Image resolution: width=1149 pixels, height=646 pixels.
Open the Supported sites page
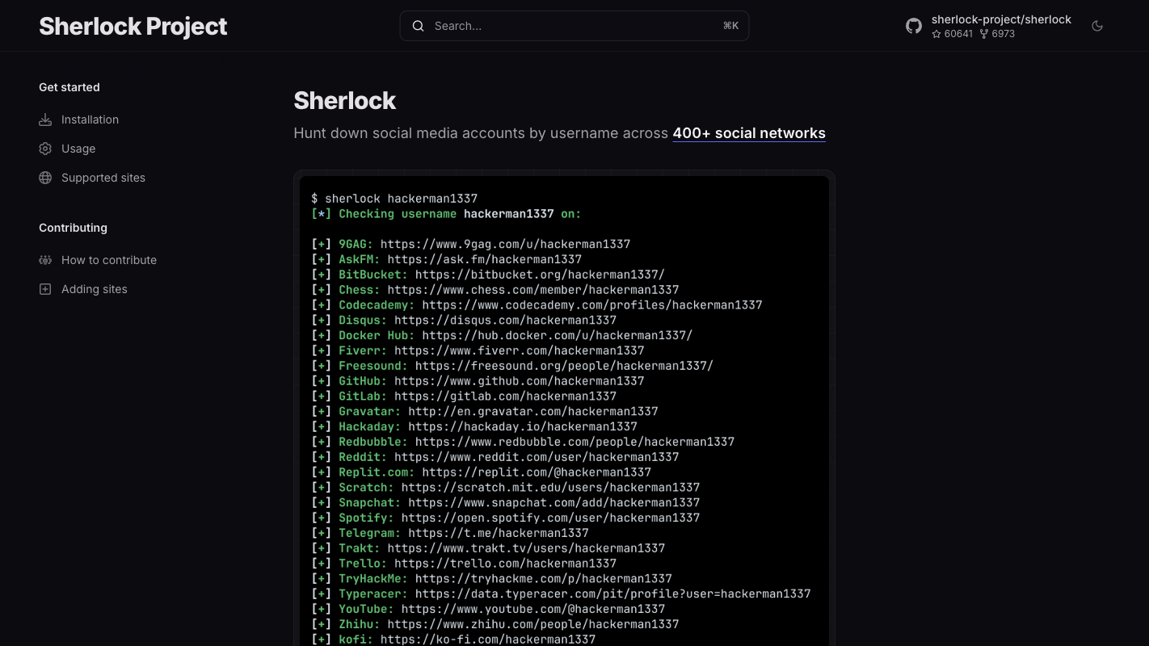point(103,178)
